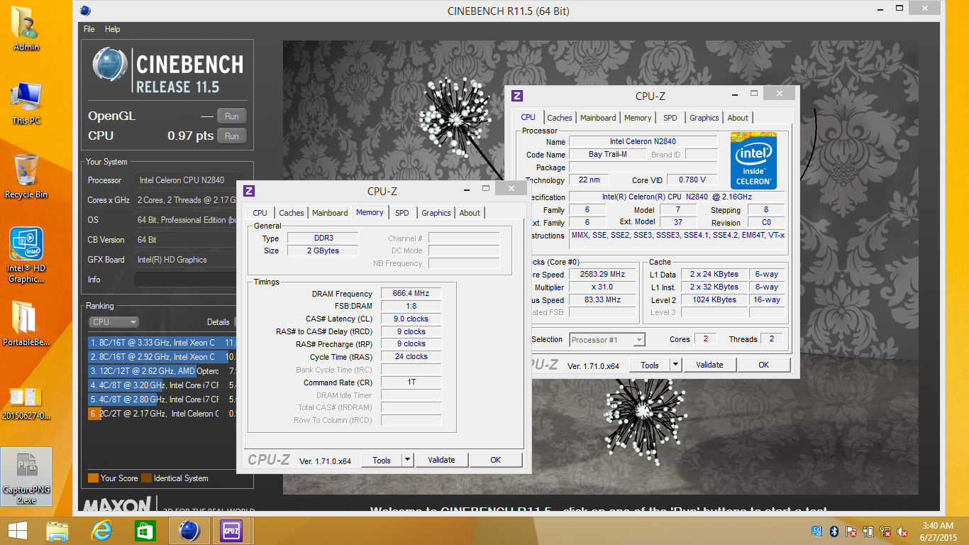Select the PortableBe... folder on desktop
The image size is (969, 545).
pyautogui.click(x=26, y=324)
